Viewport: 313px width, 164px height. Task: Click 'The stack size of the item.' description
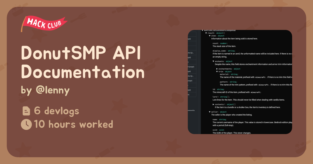pos(224,46)
